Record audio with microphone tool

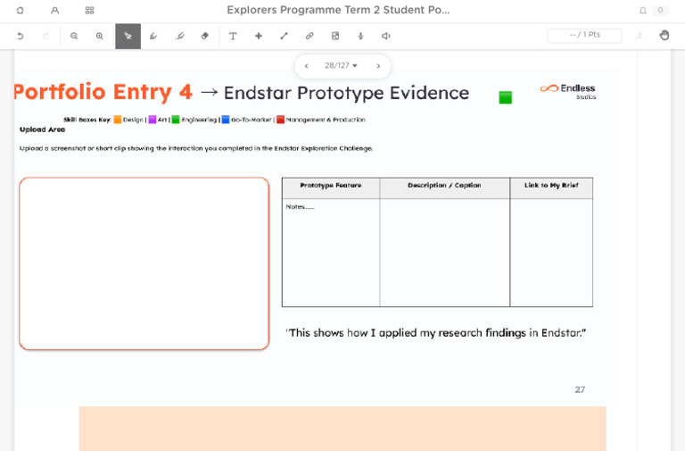360,36
